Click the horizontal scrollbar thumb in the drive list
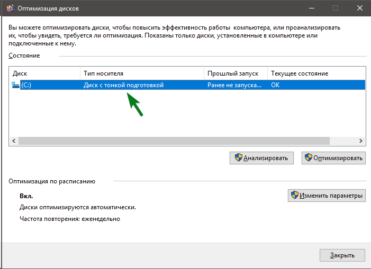The image size is (371, 269). coord(174,141)
